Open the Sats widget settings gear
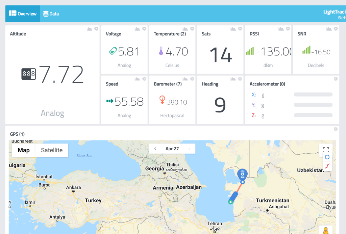346x234 pixels. point(240,29)
